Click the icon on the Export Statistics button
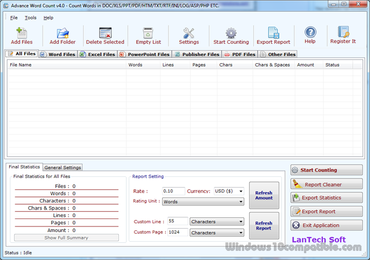The height and width of the screenshot is (260, 370). pyautogui.click(x=295, y=198)
